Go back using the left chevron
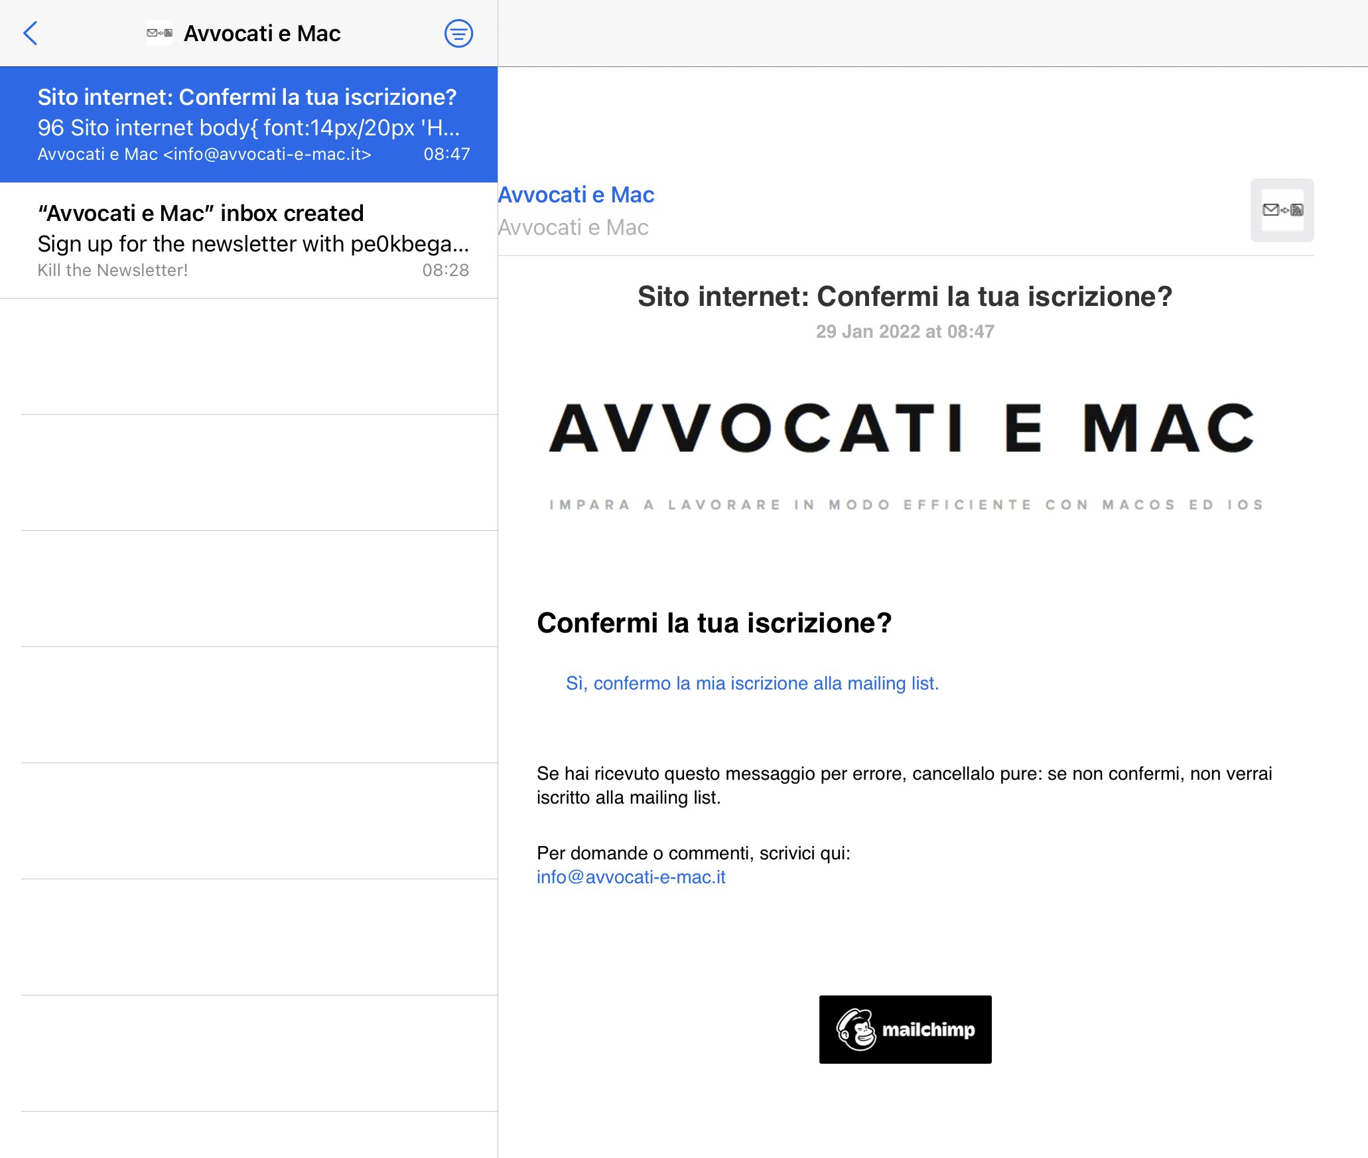Screen dimensions: 1368x1158 (x=31, y=33)
